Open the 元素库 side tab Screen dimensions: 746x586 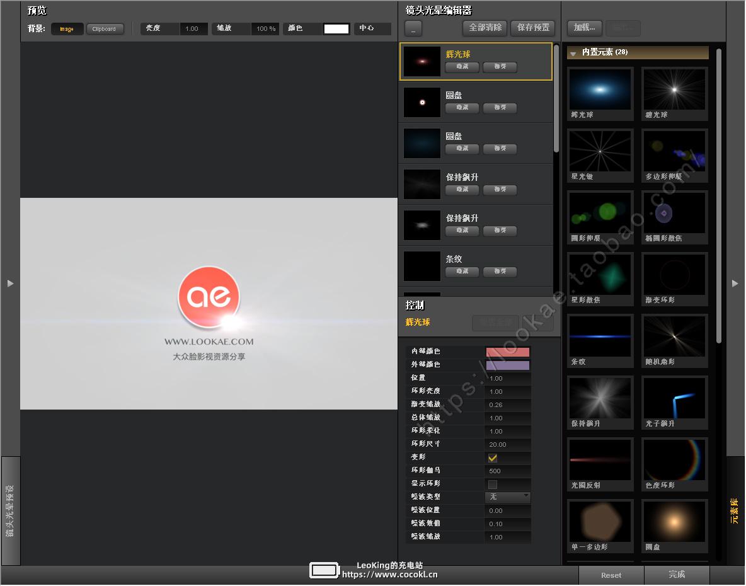coord(735,511)
